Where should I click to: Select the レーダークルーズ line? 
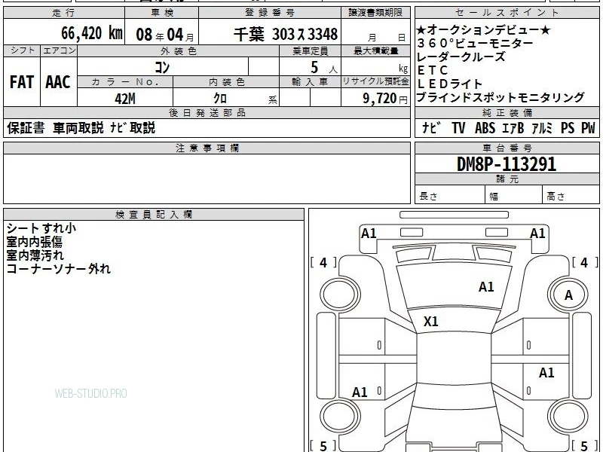click(461, 56)
